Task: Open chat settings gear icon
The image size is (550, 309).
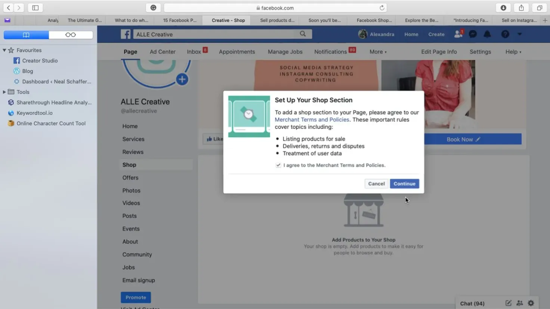Action: [x=531, y=303]
